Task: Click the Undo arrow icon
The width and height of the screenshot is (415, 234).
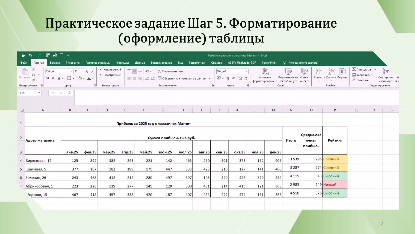Action: (x=30, y=56)
